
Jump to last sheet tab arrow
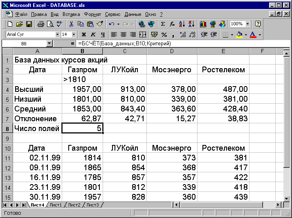coord(24,205)
